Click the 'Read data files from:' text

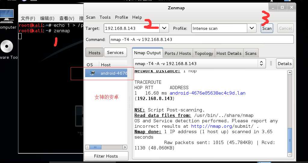tap(163, 115)
